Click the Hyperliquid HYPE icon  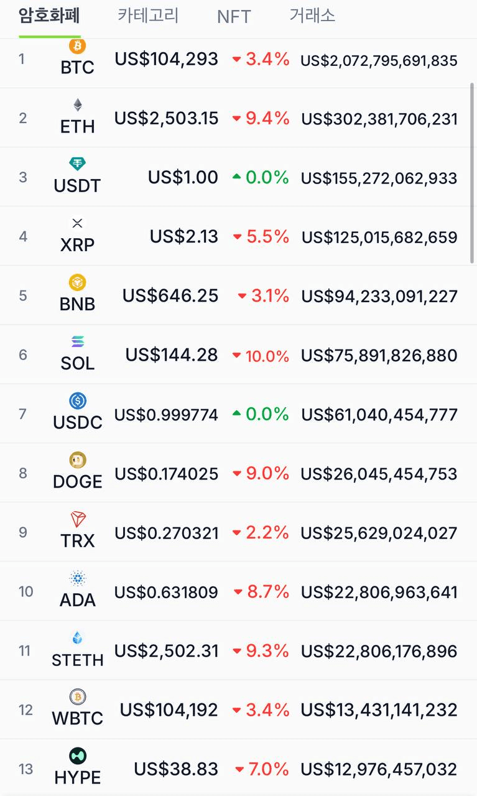[78, 756]
